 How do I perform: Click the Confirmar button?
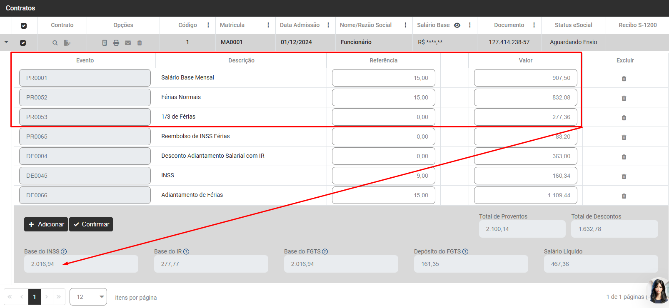(91, 224)
